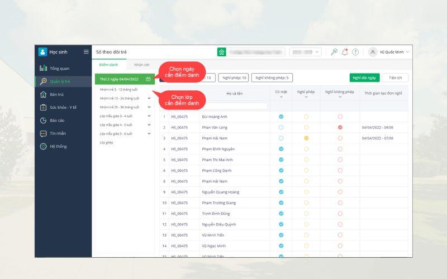The width and height of the screenshot is (447, 279).
Task: Open the Tổng quan dashboard icon
Action: (43, 68)
